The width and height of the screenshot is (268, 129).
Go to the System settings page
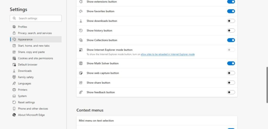(x=22, y=96)
